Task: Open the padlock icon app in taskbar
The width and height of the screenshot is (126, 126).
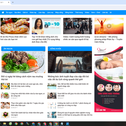Action: tap(27, 124)
